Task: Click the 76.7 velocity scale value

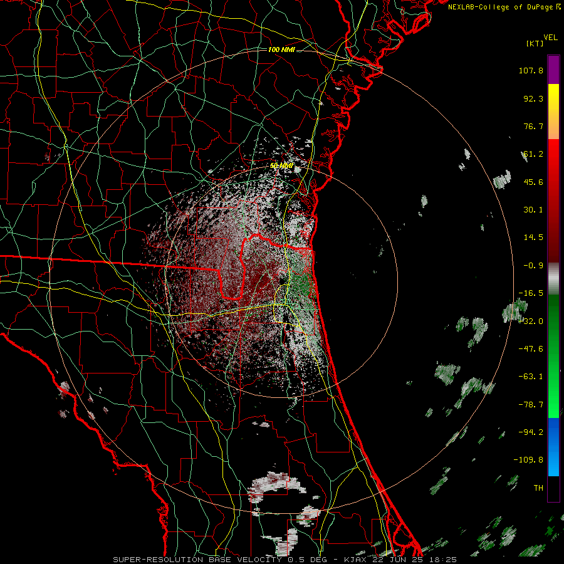Action: click(x=533, y=126)
